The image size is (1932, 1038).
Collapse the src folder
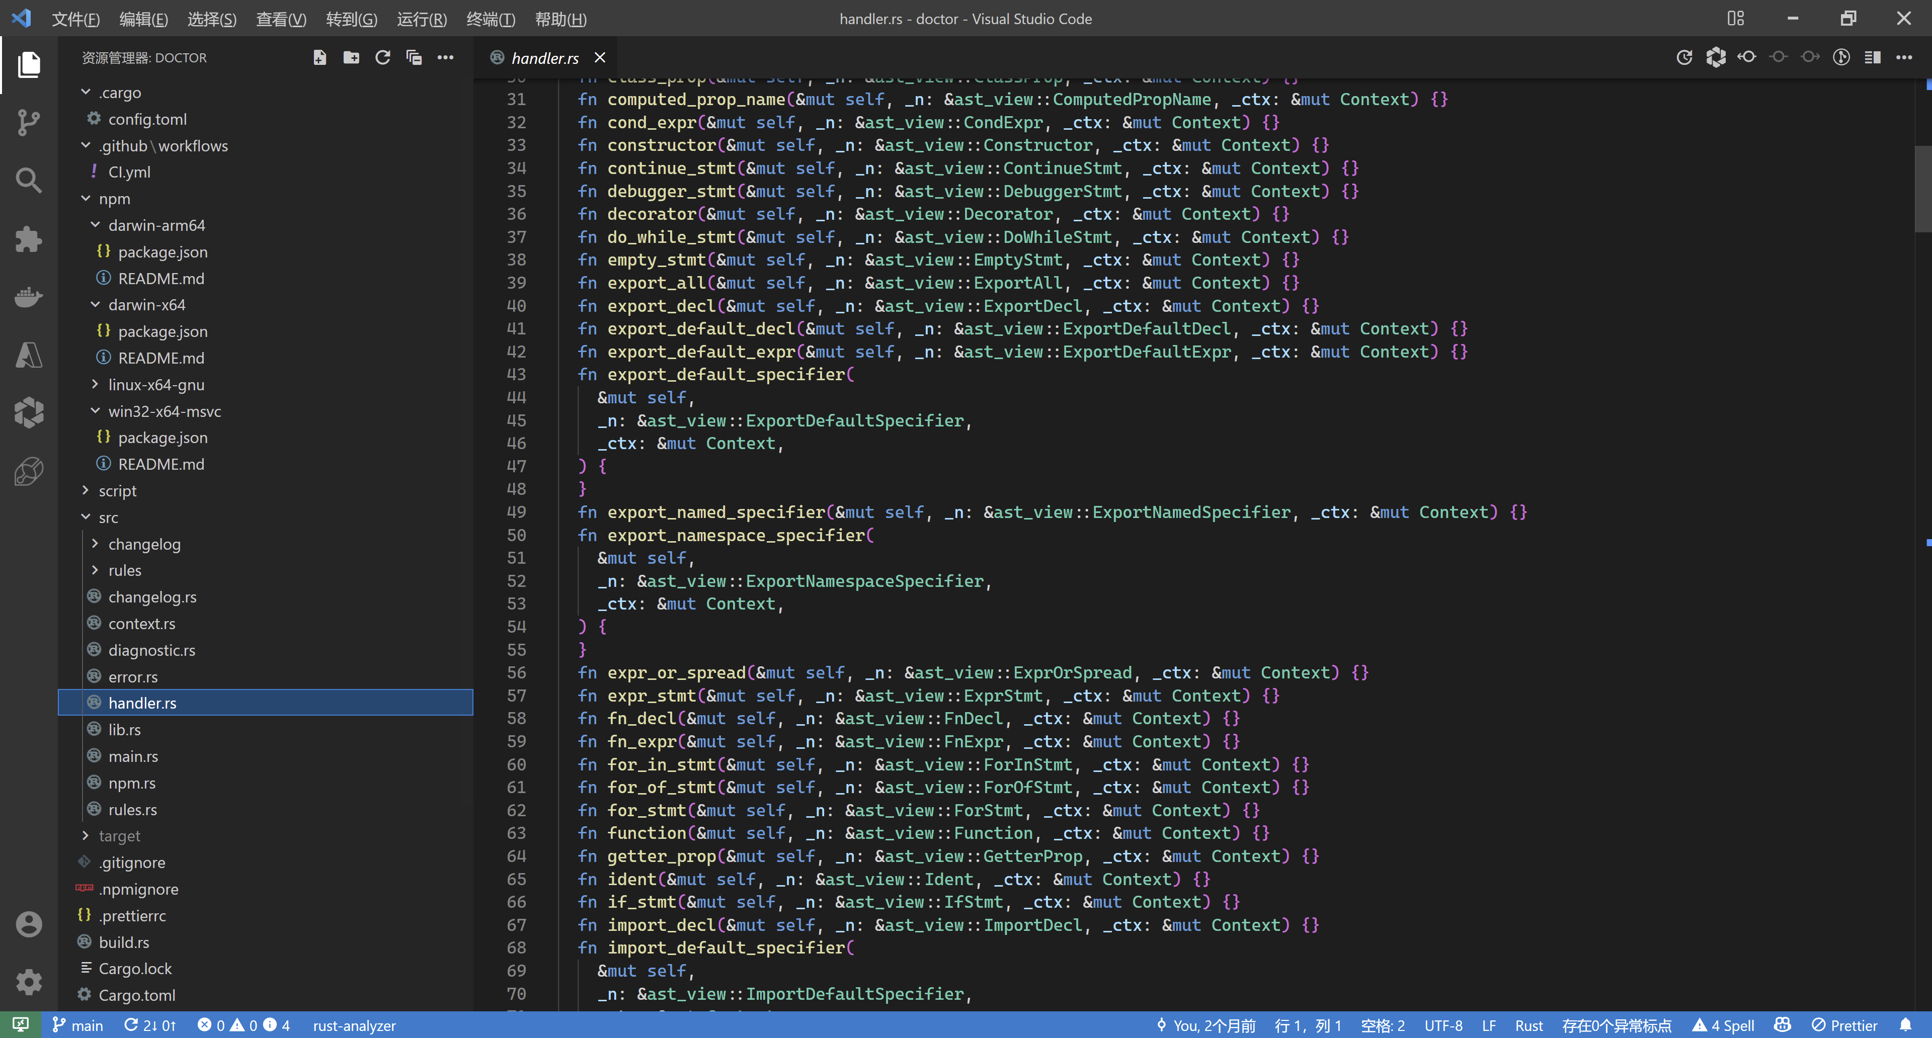click(108, 517)
